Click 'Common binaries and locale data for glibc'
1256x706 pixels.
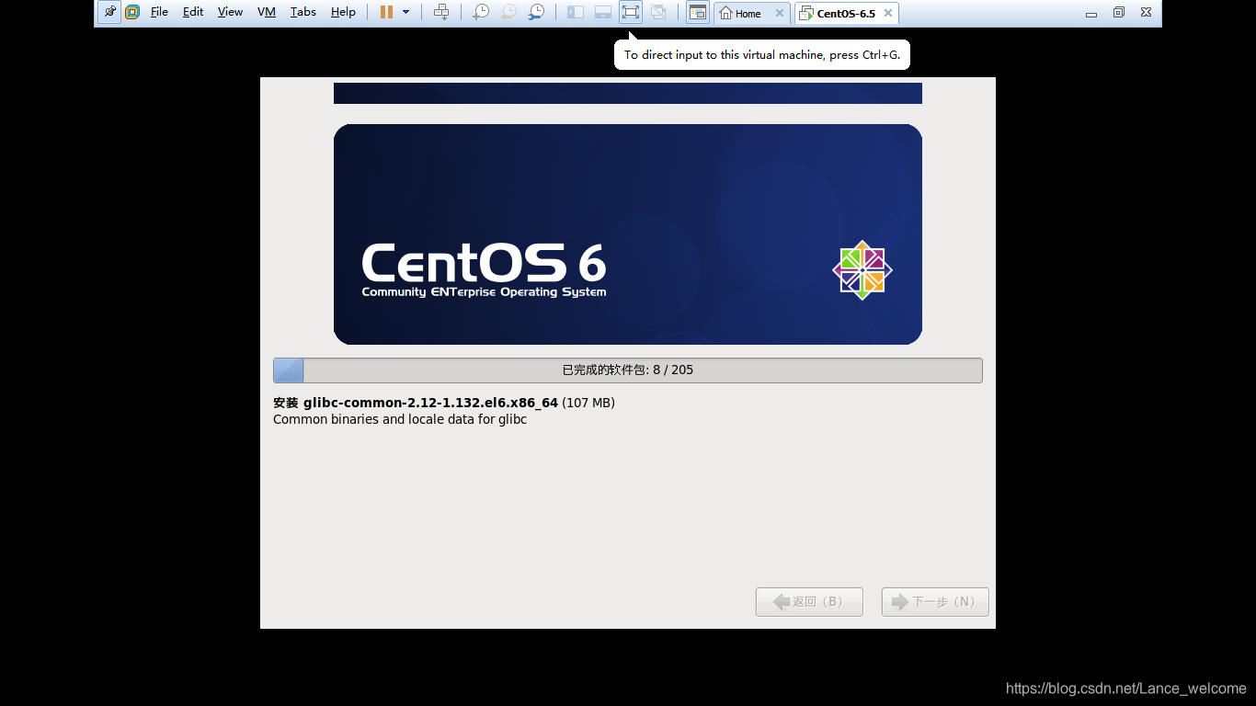pyautogui.click(x=400, y=419)
